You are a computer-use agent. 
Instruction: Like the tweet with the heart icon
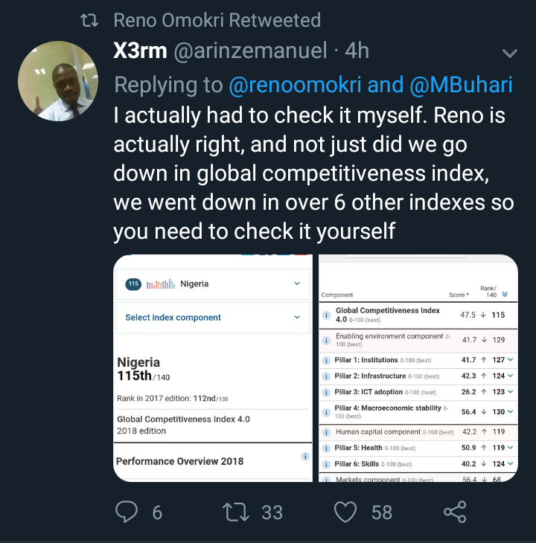pyautogui.click(x=345, y=512)
